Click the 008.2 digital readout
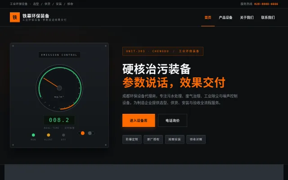The height and width of the screenshot is (180, 288). (59, 120)
